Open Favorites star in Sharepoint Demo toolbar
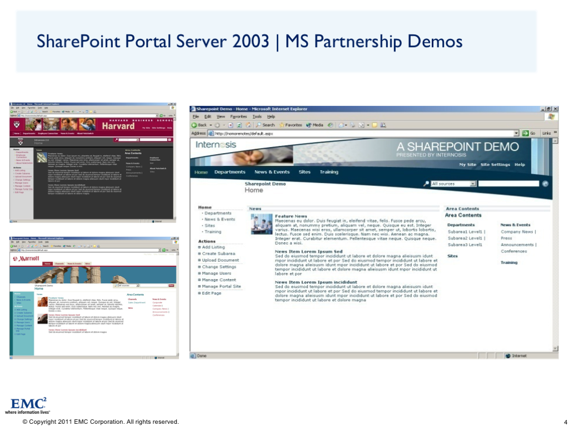The height and width of the screenshot is (426, 569). click(x=282, y=125)
